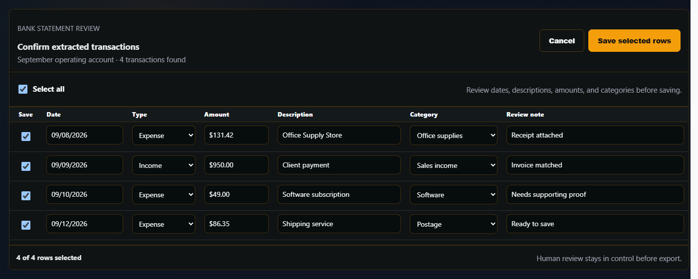
Task: Edit the 09/09/2026 date field
Action: pyautogui.click(x=85, y=165)
